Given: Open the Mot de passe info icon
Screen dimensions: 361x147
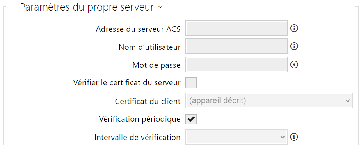Looking at the screenshot, I should [294, 65].
